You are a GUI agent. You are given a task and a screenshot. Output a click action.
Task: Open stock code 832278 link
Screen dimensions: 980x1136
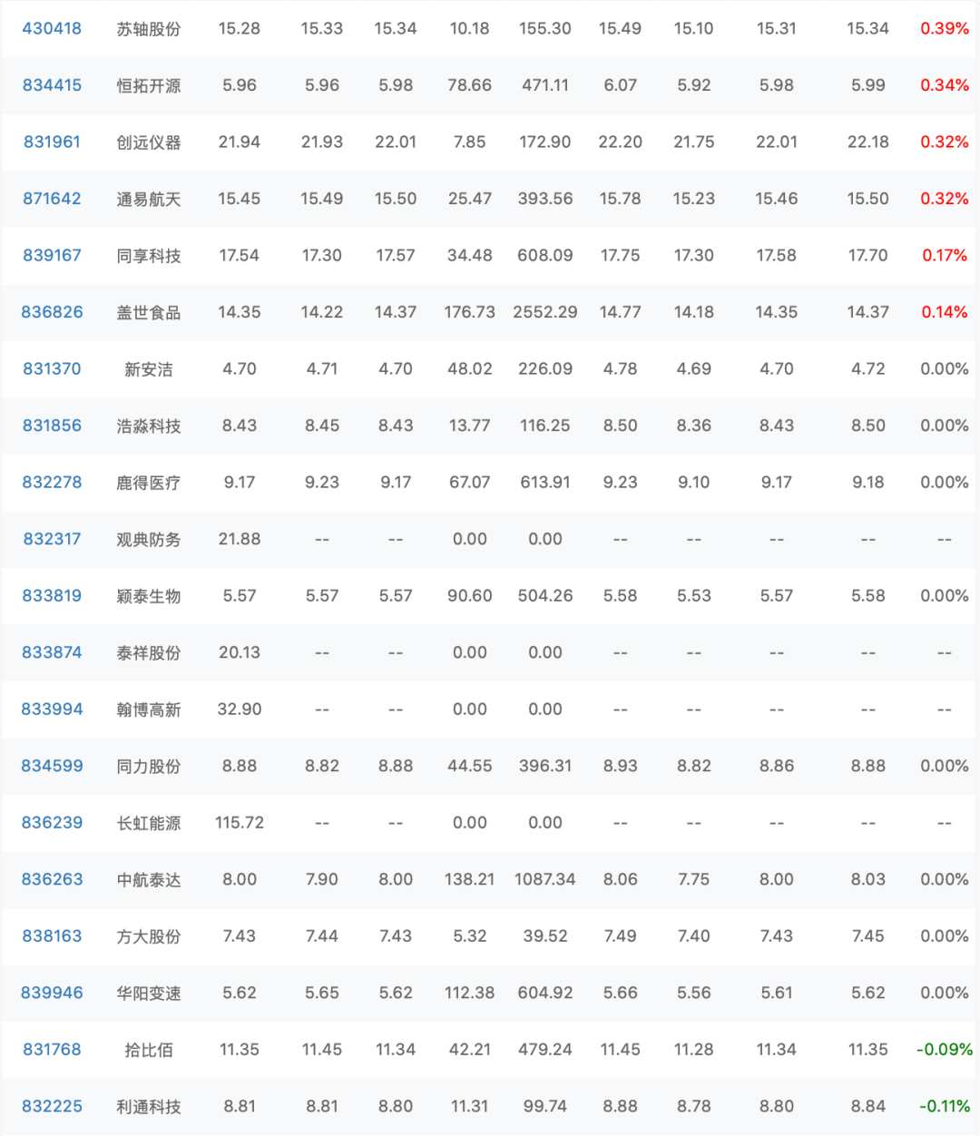coord(52,482)
